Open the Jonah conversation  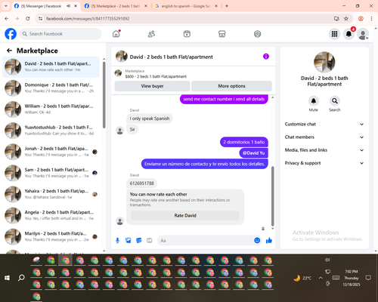point(51,152)
